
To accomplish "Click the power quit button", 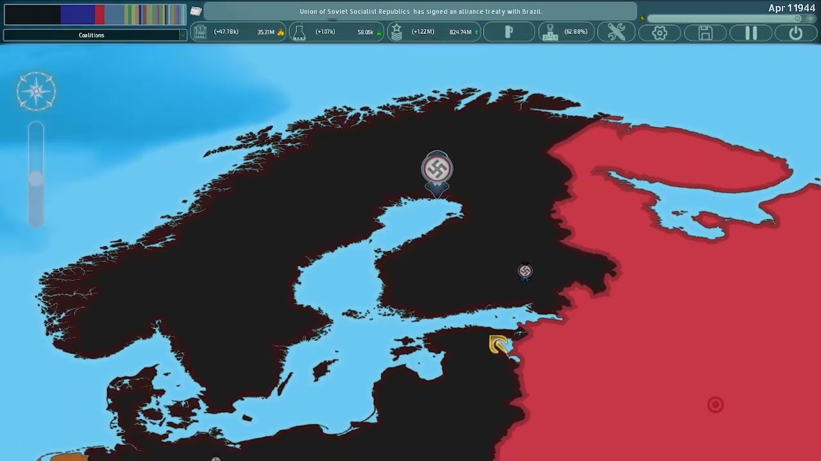I will 796,33.
